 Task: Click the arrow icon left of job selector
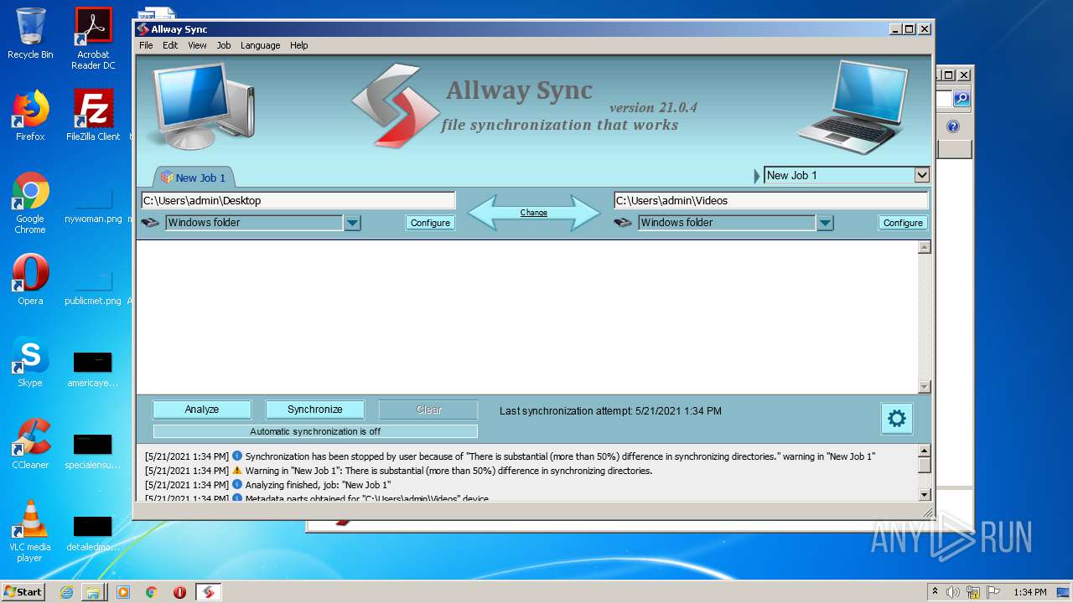757,176
